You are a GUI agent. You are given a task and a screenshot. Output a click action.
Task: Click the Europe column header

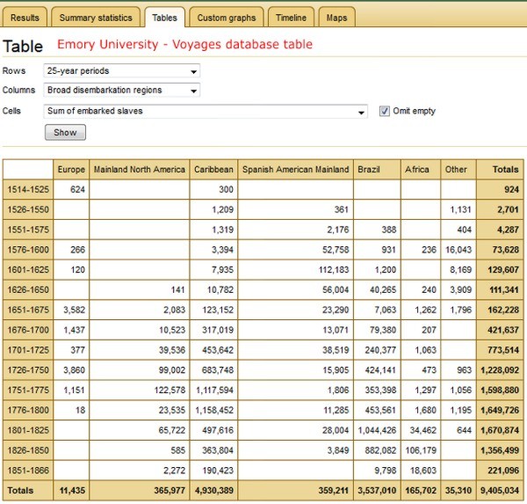71,169
